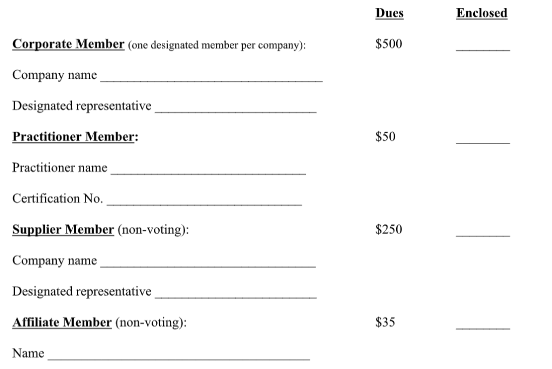Screen dimensions: 552x369
Task: Click the Affiliate Member heading
Action: pos(62,323)
